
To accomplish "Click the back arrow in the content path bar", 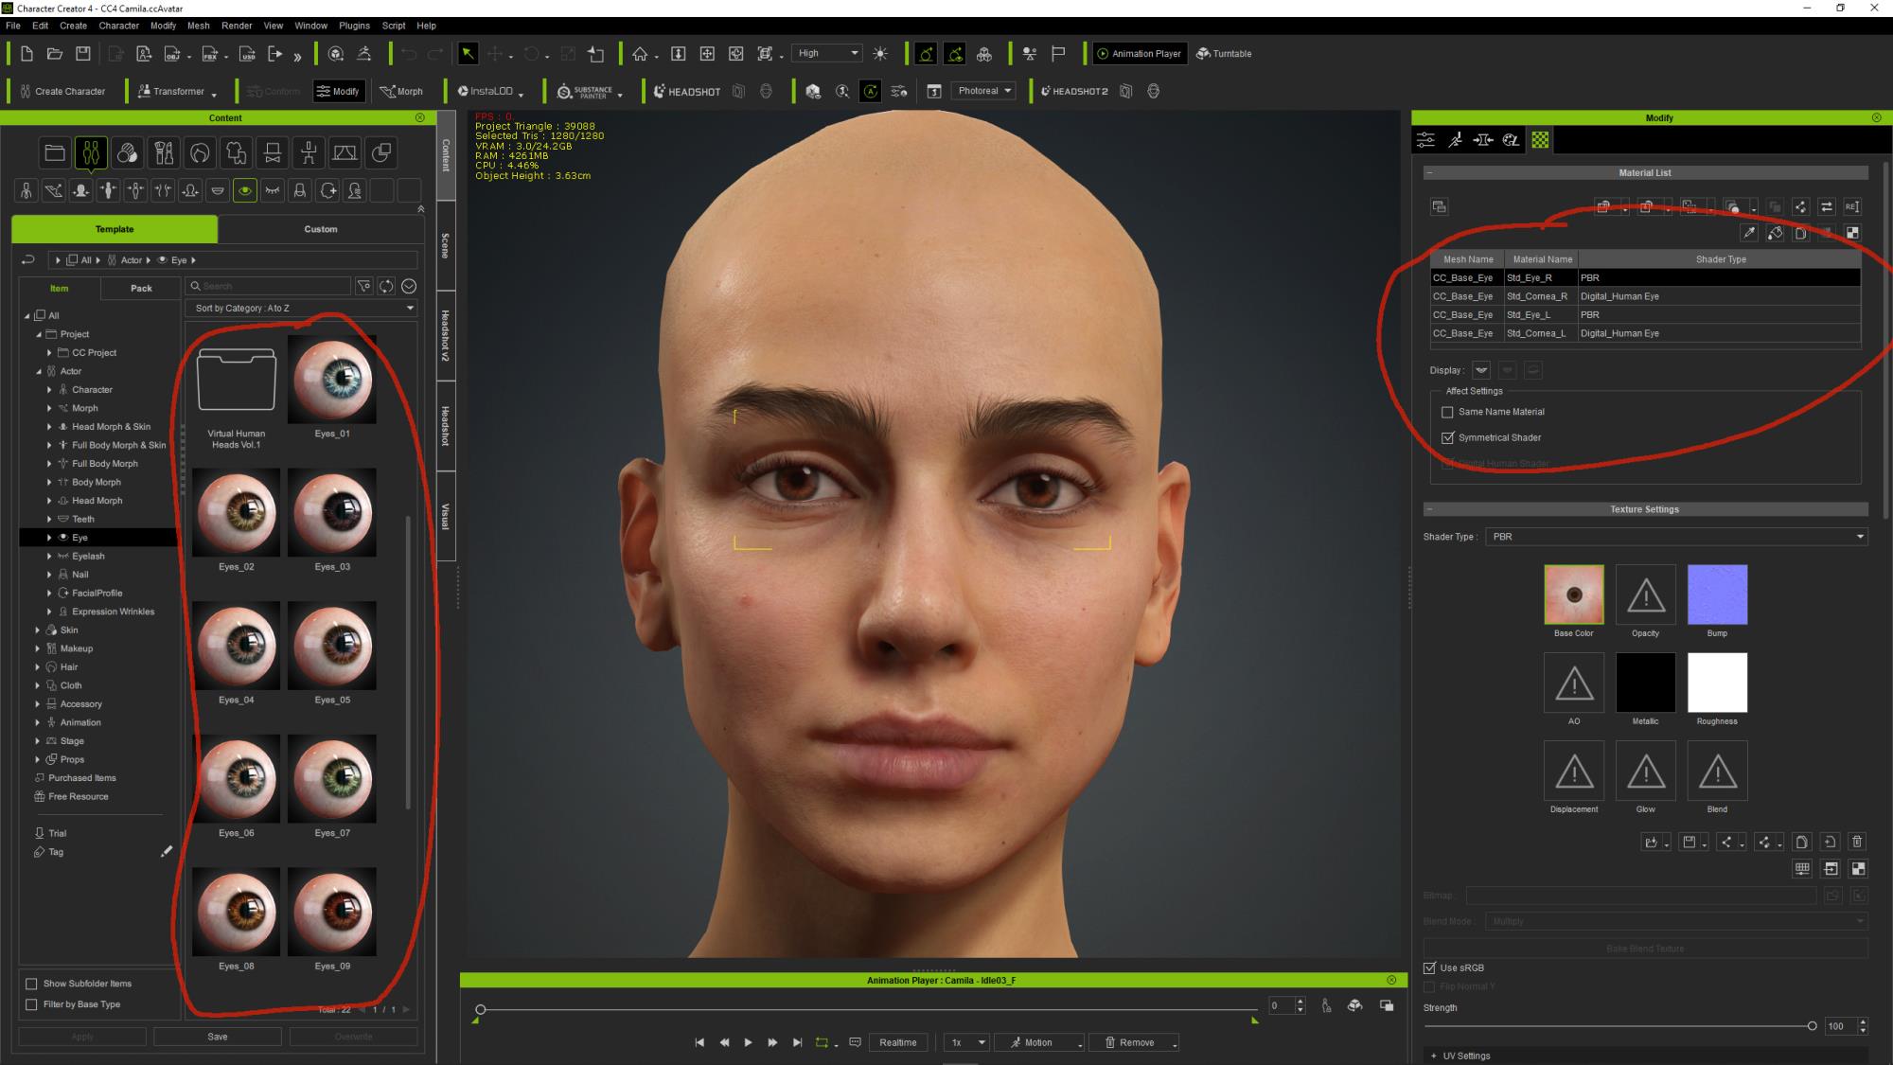I will [x=28, y=259].
